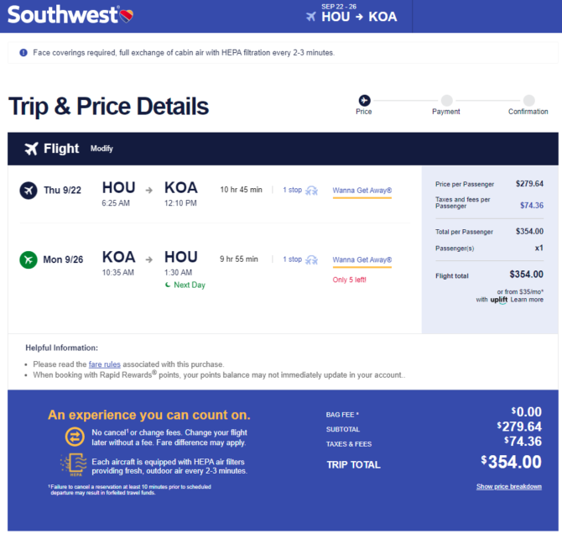Open Wanna Get Away fare for return flight

click(x=362, y=259)
